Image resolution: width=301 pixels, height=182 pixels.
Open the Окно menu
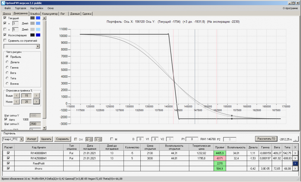[x=50, y=8]
